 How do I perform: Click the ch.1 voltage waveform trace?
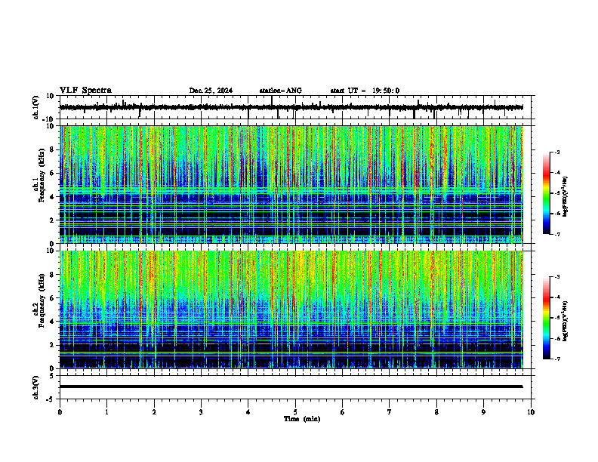click(291, 107)
